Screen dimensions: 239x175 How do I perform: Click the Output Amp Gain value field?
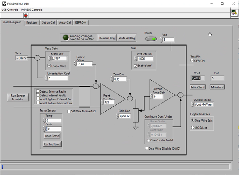tap(158, 96)
